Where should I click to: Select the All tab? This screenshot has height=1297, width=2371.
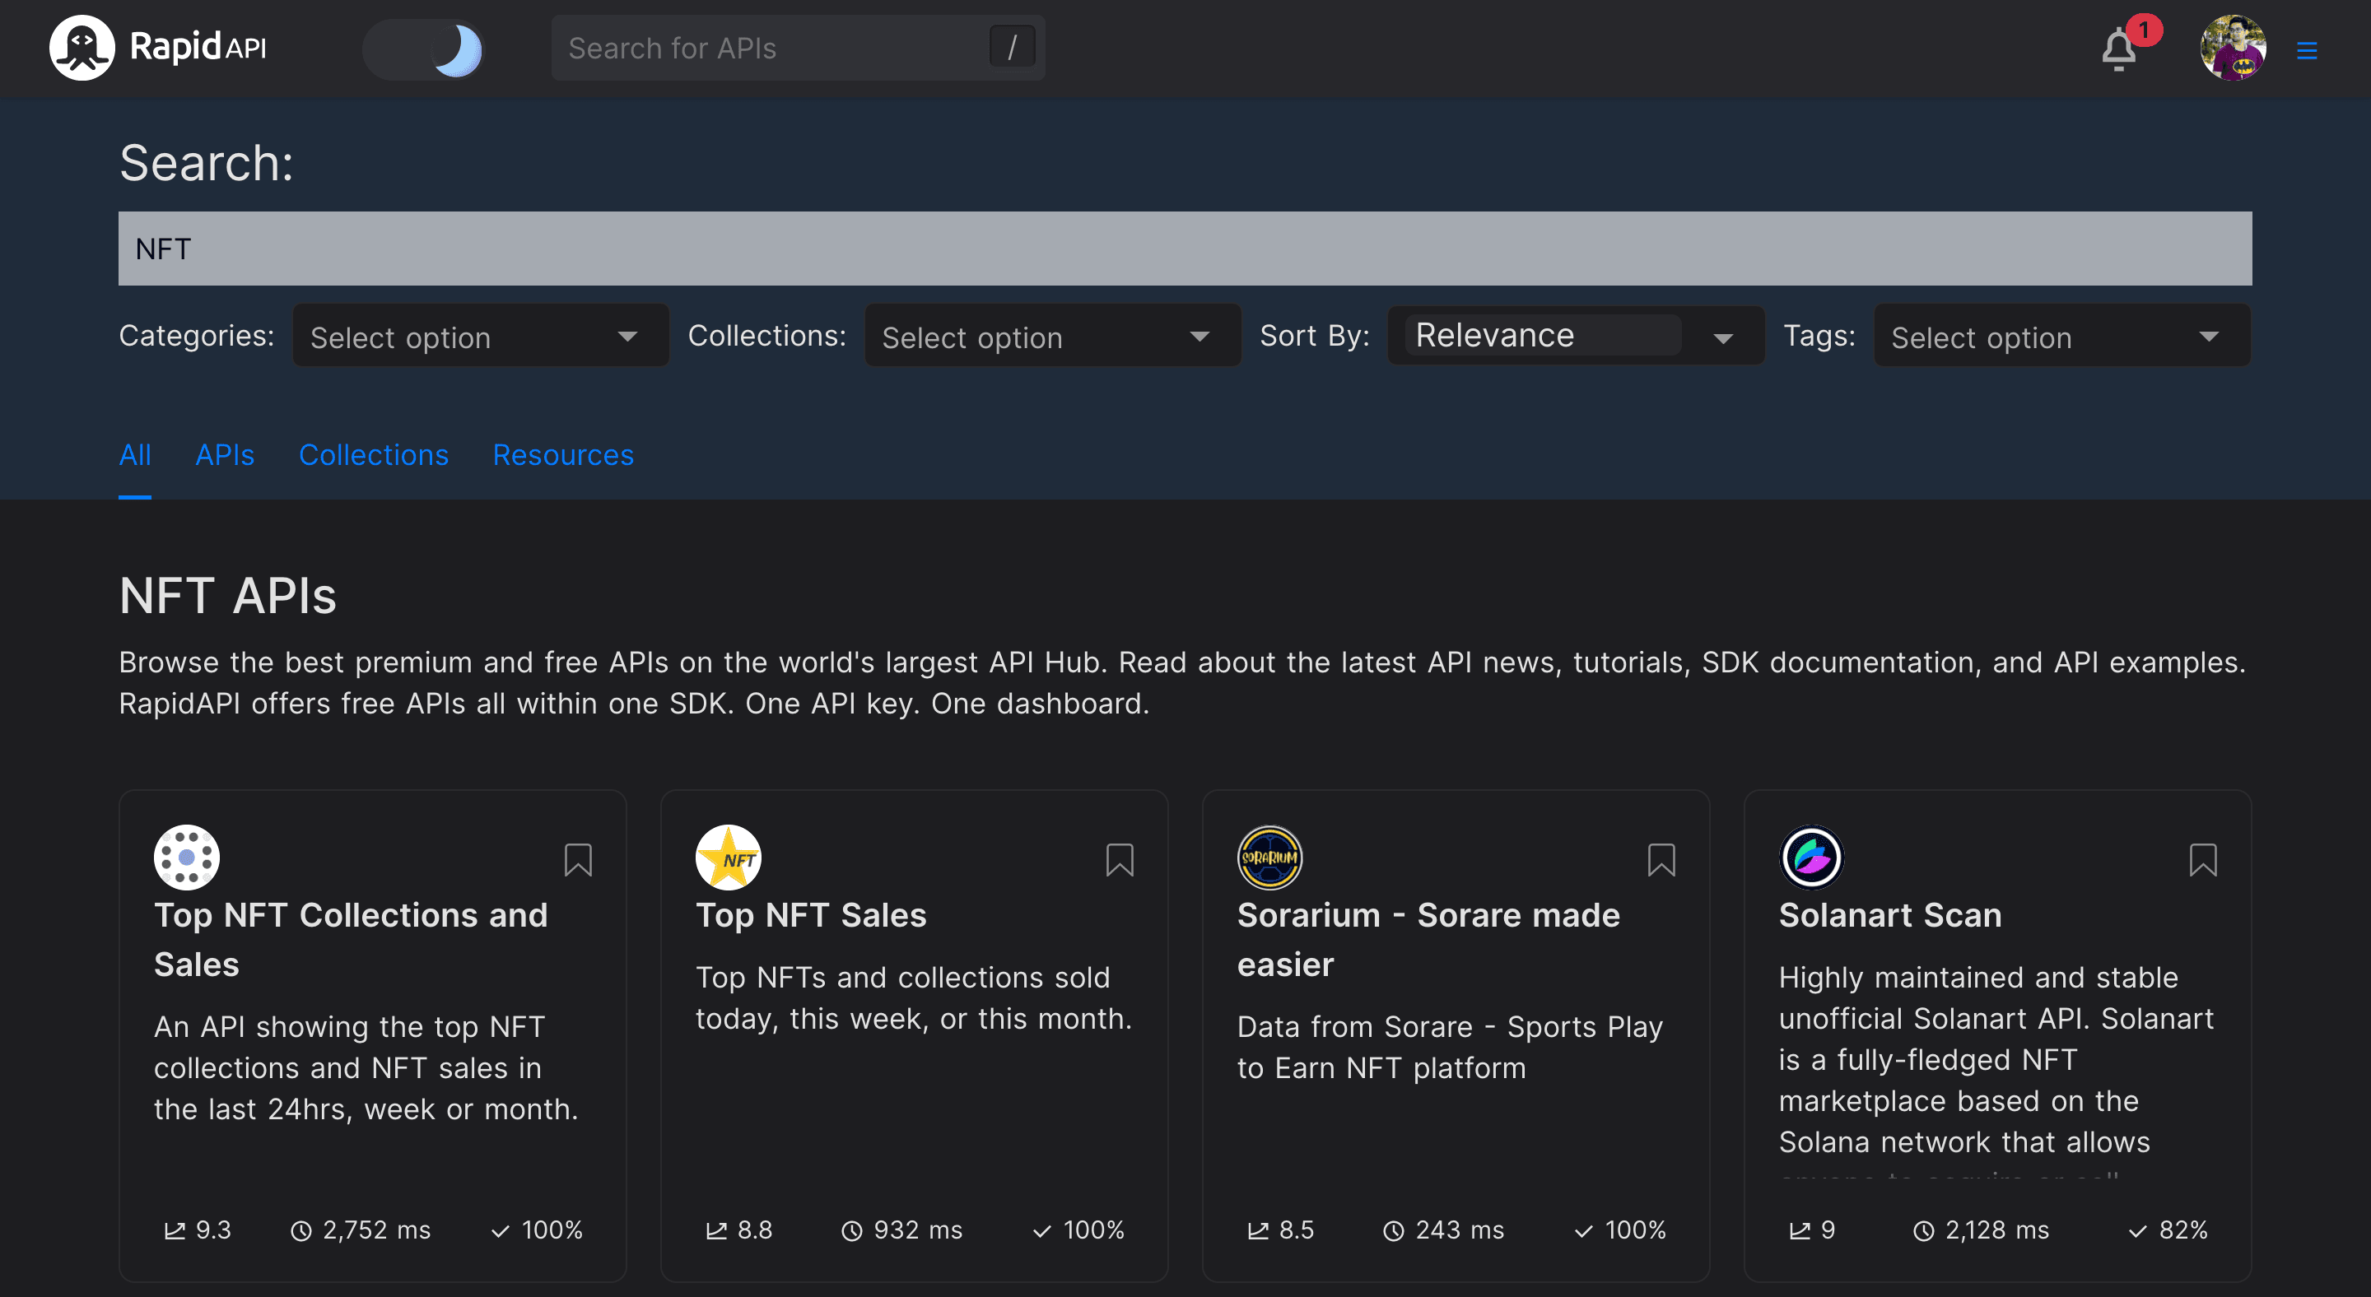click(134, 454)
